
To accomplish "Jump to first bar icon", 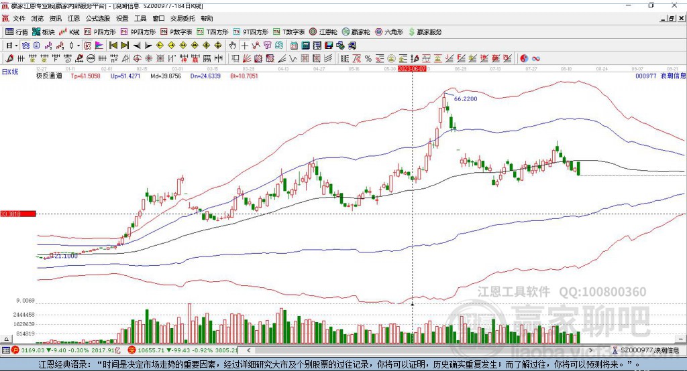I will tap(113, 46).
